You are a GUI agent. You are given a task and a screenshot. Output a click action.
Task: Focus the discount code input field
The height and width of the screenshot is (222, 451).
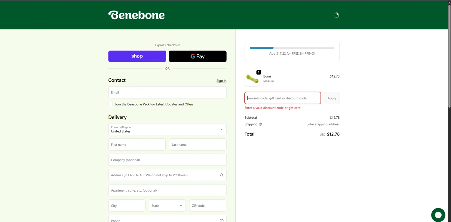tap(283, 98)
